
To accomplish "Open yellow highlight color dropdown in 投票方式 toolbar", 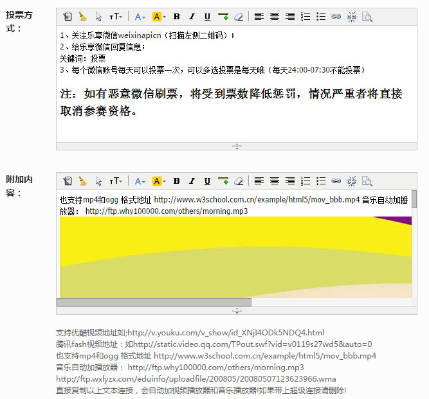I will tap(158, 17).
